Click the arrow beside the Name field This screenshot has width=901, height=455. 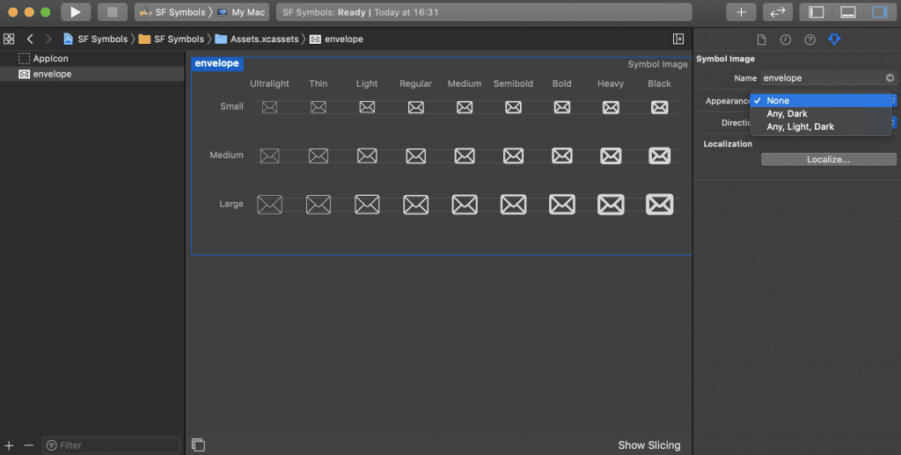coord(890,78)
